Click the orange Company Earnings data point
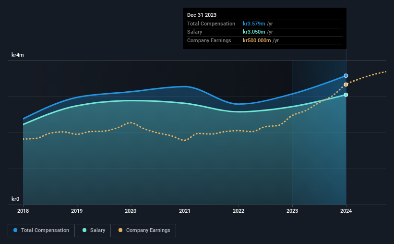The image size is (394, 244). pos(346,85)
